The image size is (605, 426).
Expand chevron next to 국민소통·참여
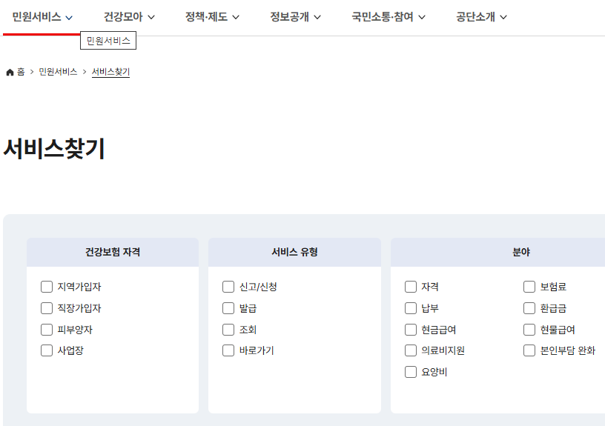pyautogui.click(x=422, y=17)
